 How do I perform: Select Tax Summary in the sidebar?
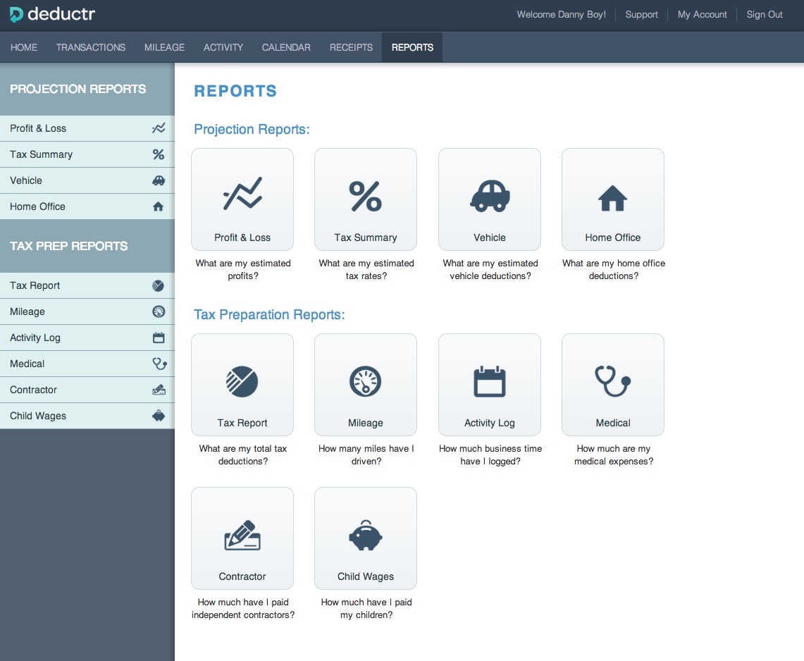pyautogui.click(x=87, y=154)
